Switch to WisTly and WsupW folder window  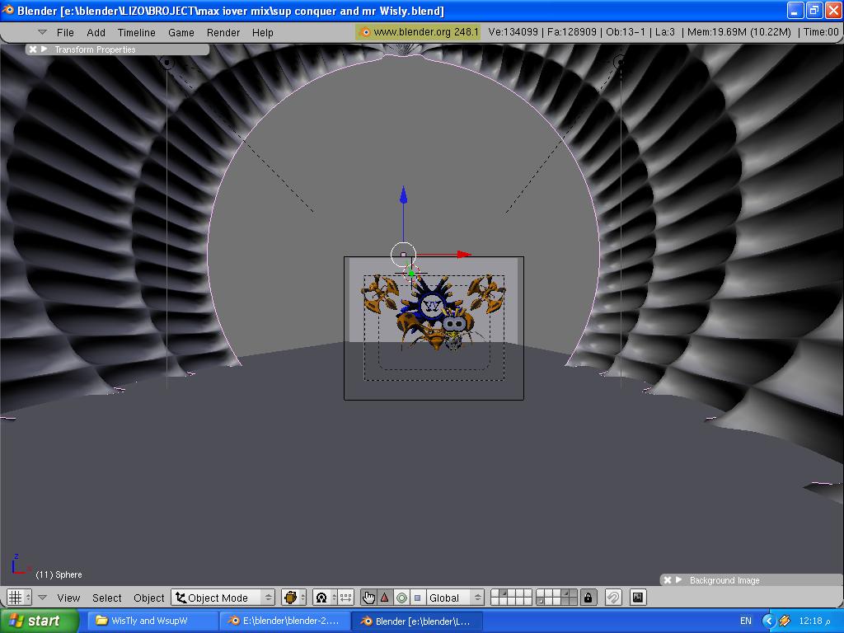click(x=152, y=621)
